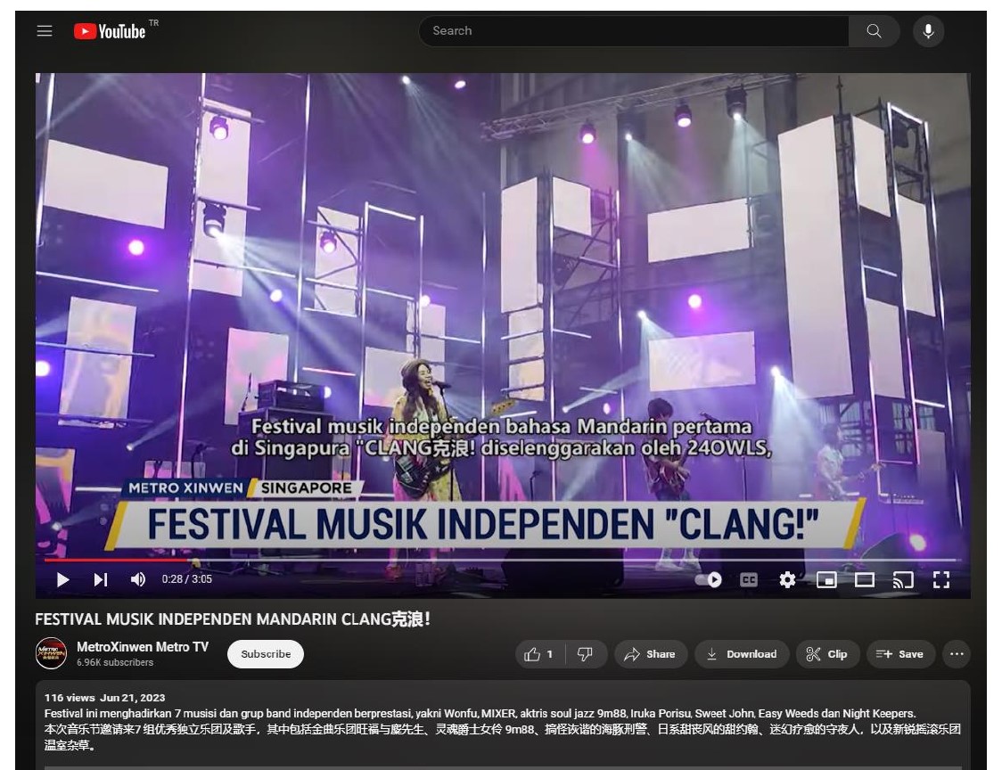The width and height of the screenshot is (1002, 770).
Task: Click the 0:28 / 3:05 time display
Action: point(186,579)
